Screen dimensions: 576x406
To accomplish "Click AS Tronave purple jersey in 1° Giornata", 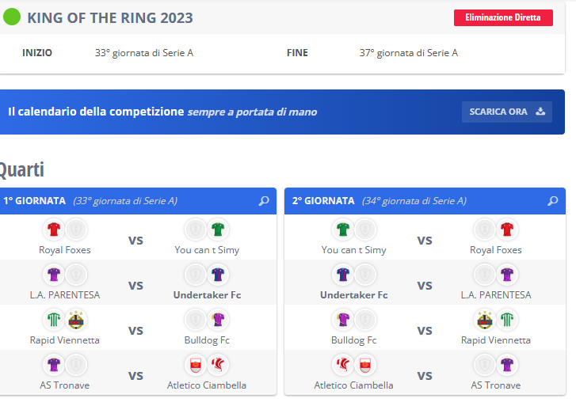I will tap(54, 365).
